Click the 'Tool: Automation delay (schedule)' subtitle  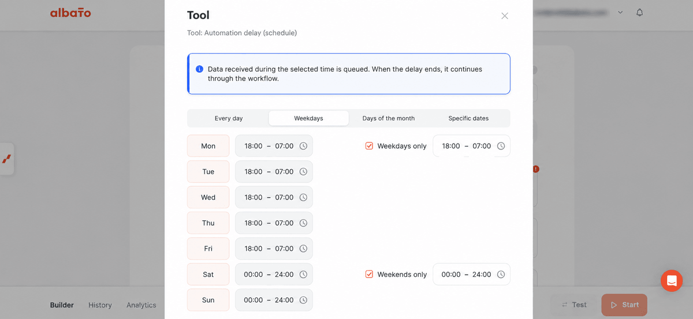pyautogui.click(x=242, y=33)
